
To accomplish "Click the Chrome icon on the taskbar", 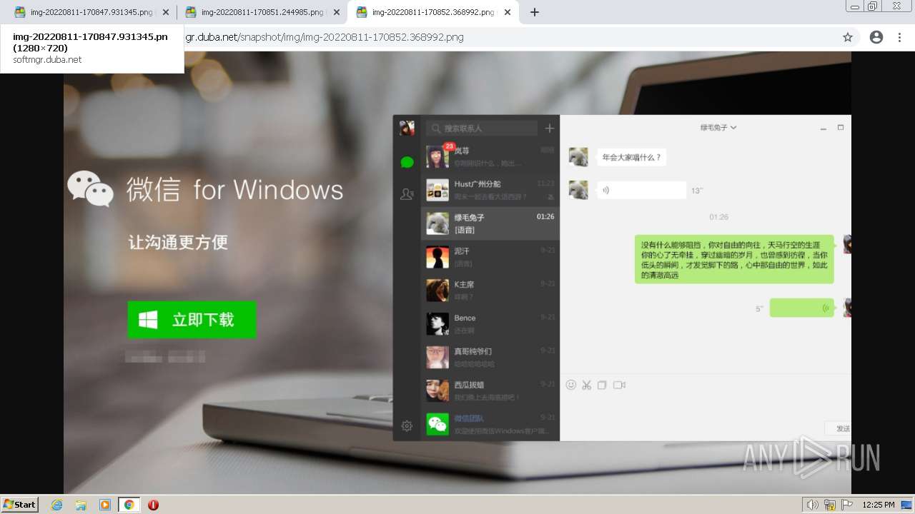I will tap(129, 505).
